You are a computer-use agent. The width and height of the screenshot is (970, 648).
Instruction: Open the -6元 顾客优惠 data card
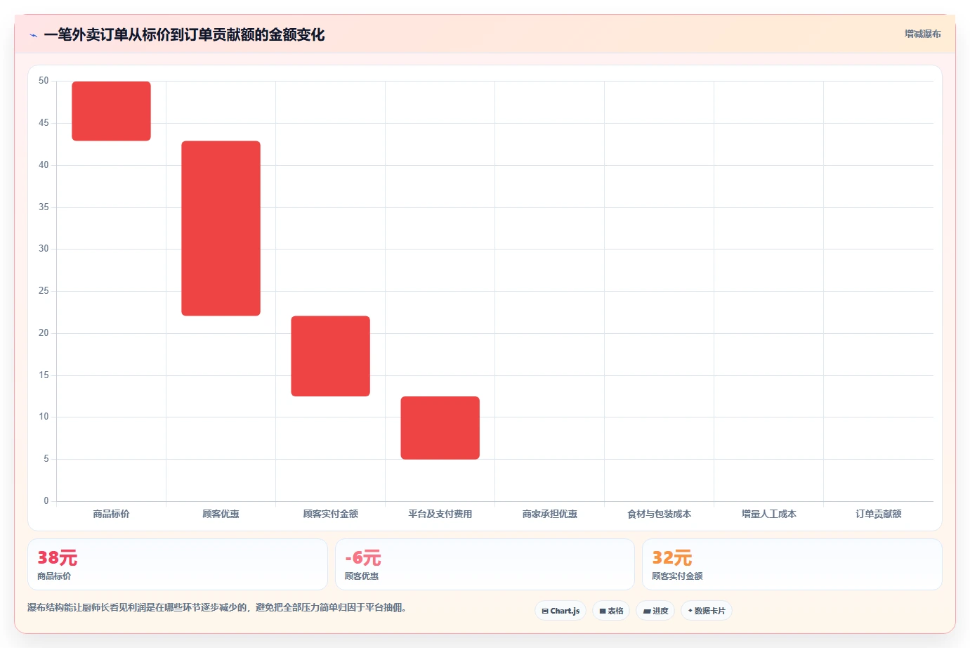[485, 564]
